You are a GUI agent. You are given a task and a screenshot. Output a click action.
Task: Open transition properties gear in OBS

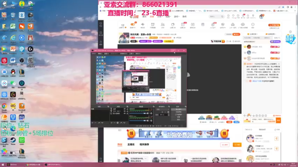point(168,112)
